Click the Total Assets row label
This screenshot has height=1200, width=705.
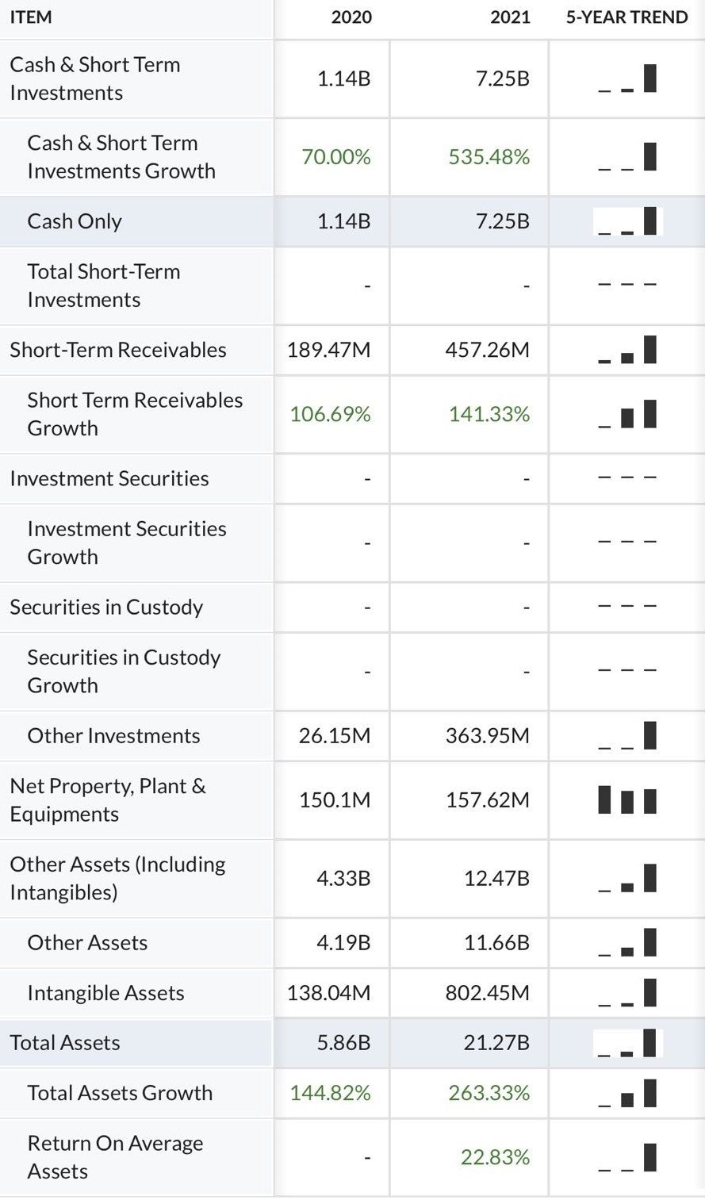click(65, 1043)
